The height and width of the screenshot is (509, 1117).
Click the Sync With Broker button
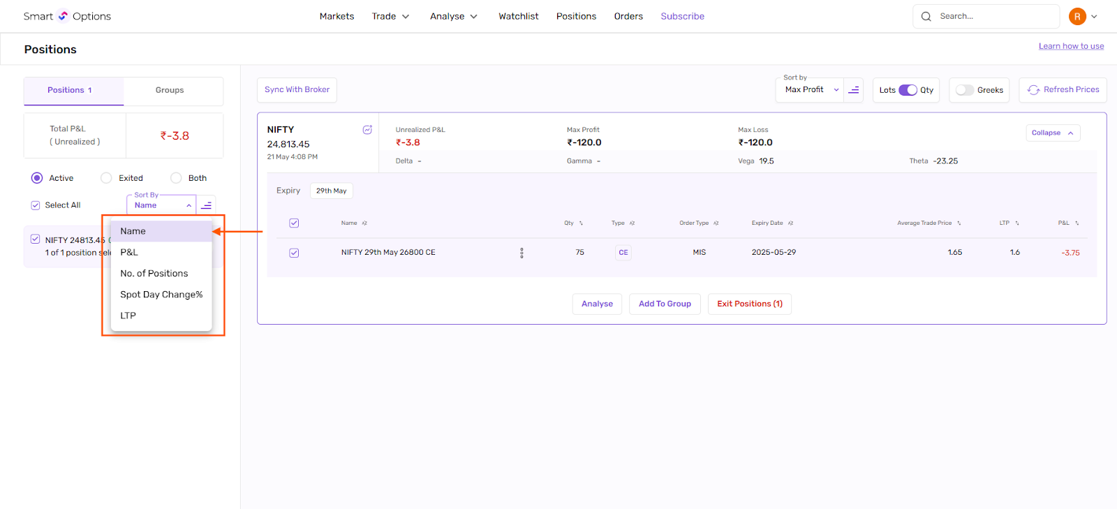[297, 90]
